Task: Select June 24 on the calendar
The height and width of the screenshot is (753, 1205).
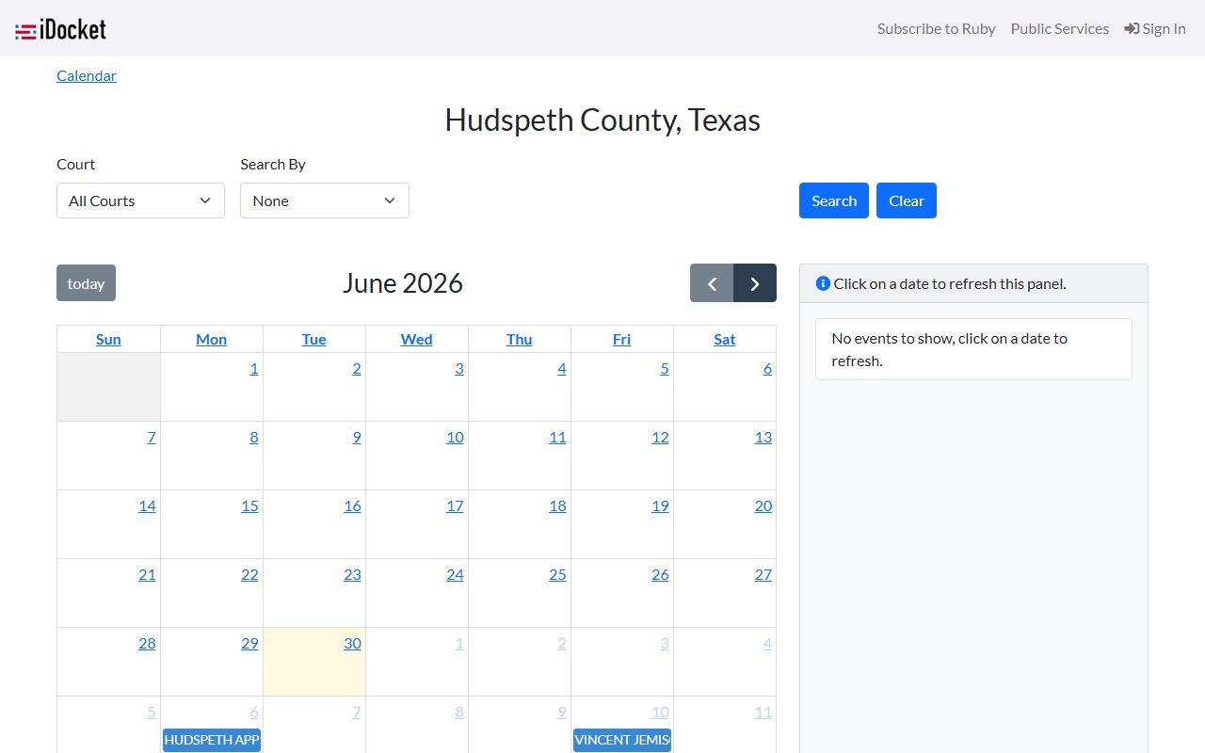Action: pos(455,574)
